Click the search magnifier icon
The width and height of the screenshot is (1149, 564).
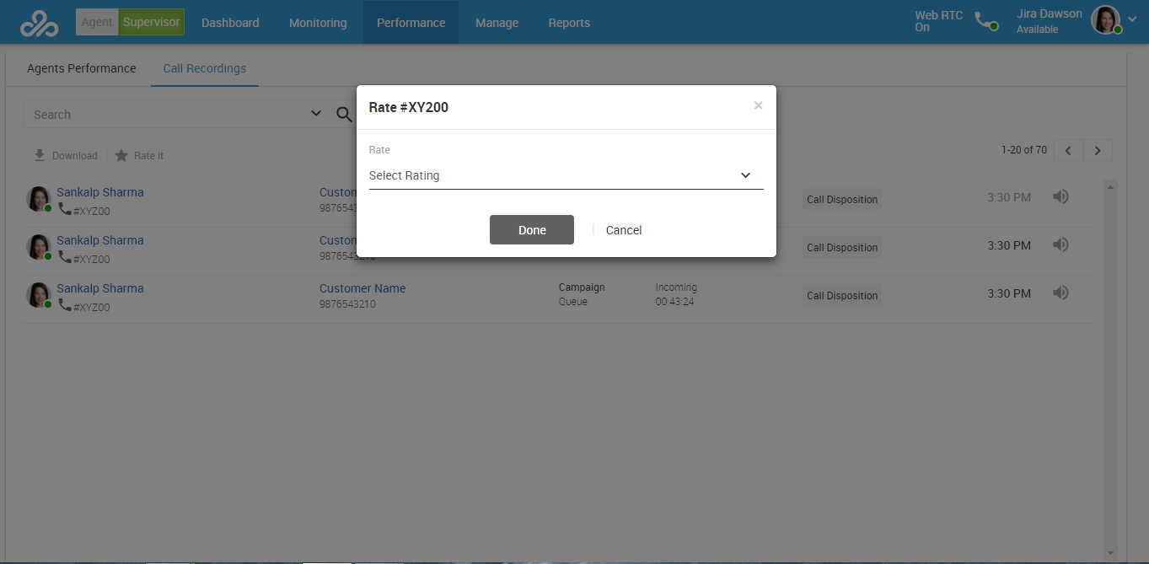pos(344,115)
